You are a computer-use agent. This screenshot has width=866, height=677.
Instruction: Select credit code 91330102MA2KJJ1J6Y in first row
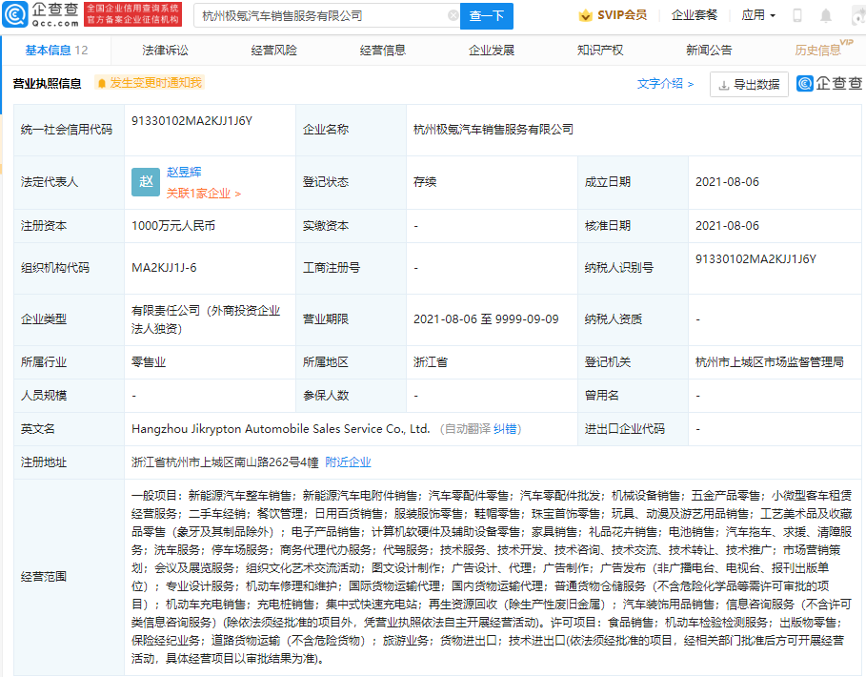[x=191, y=121]
